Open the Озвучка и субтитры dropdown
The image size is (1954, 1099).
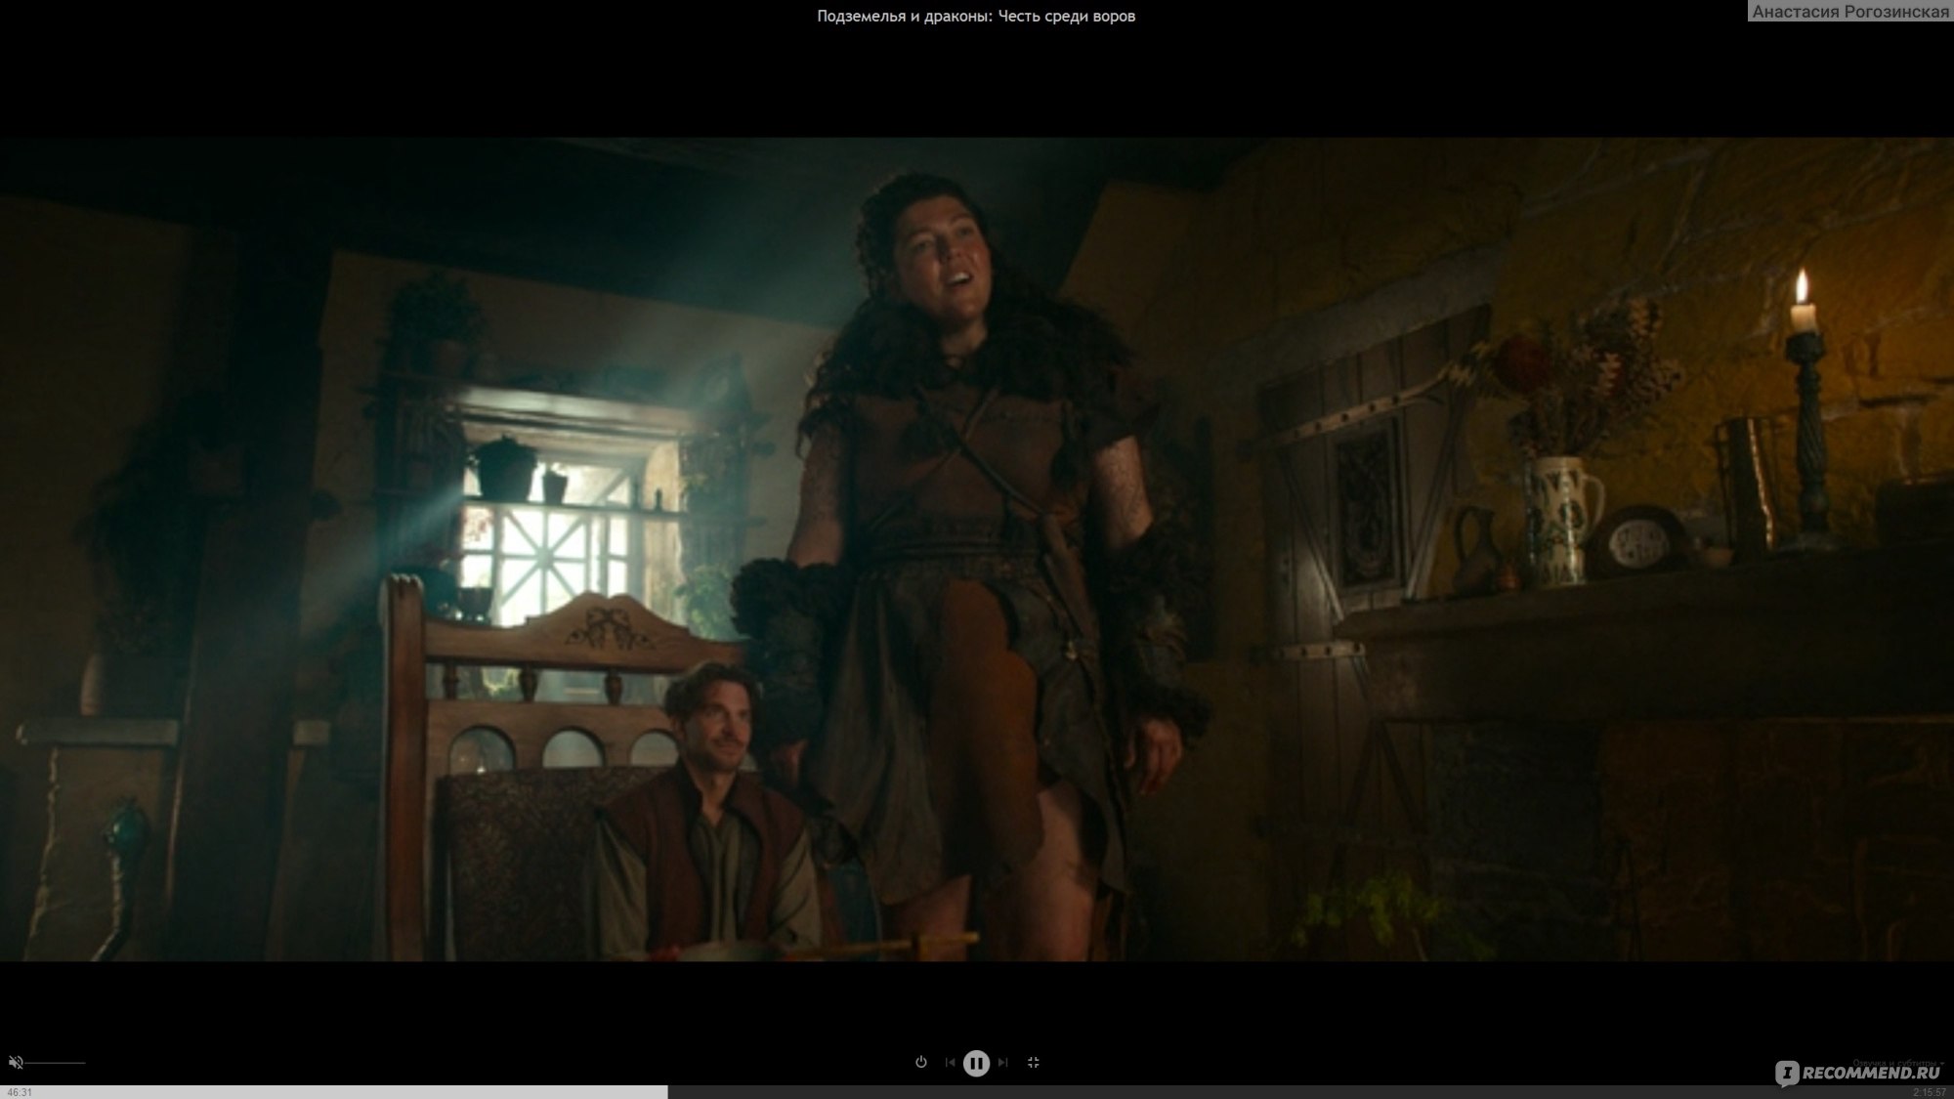[x=1897, y=1062]
